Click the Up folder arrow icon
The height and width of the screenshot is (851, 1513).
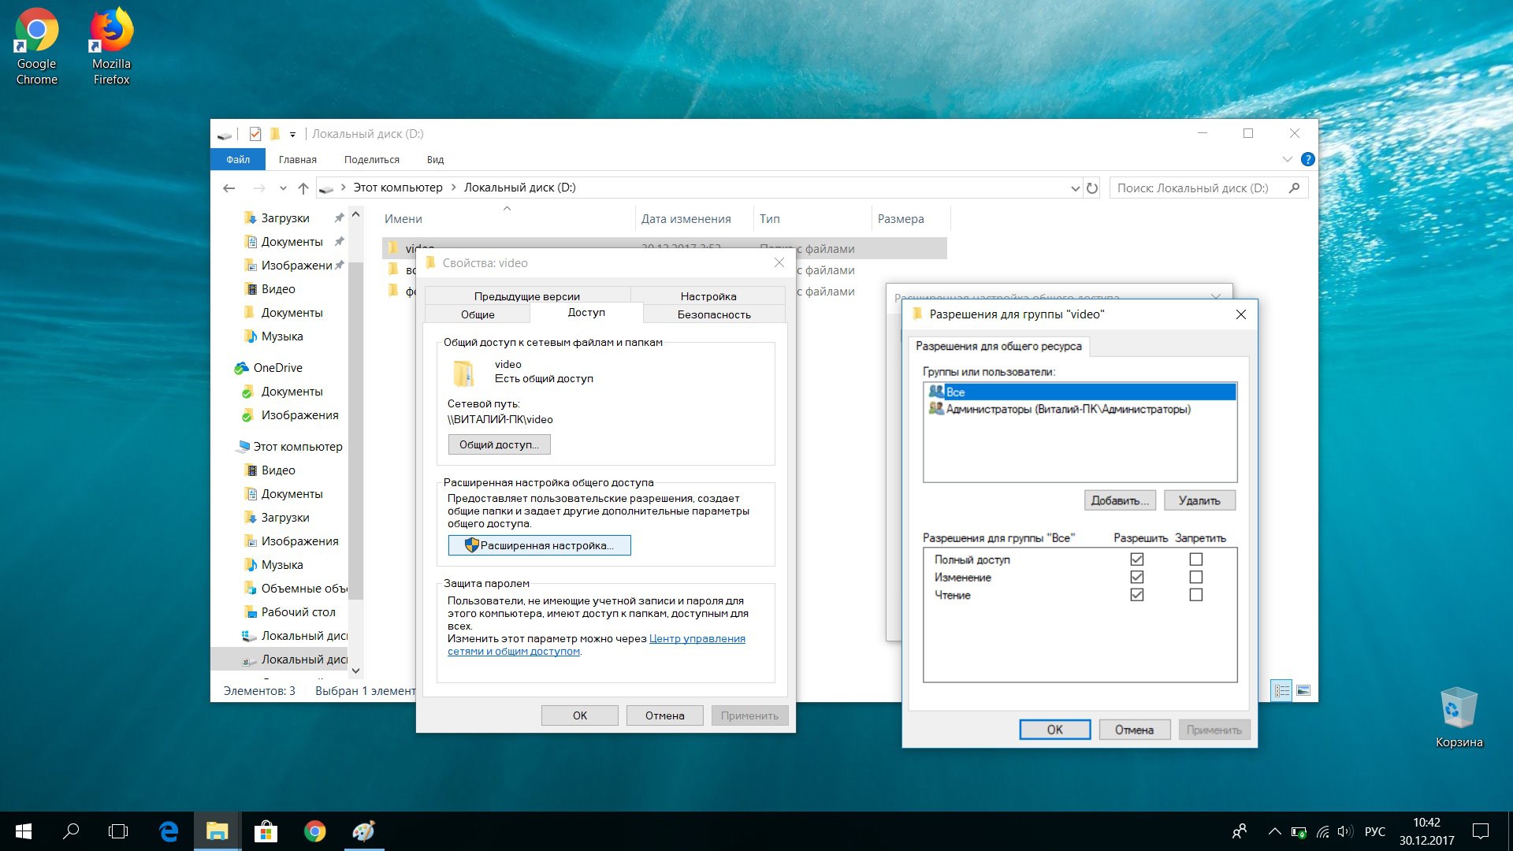pyautogui.click(x=303, y=188)
